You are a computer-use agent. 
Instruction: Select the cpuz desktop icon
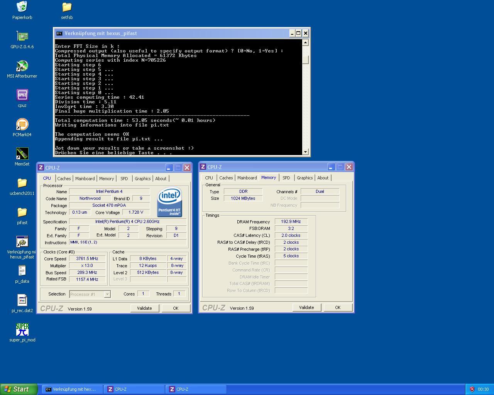coord(22,95)
